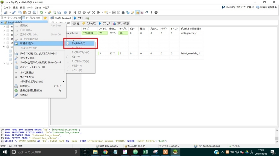Click the blue Help question mark icon
Screen dimensions: 279x156
point(65,12)
